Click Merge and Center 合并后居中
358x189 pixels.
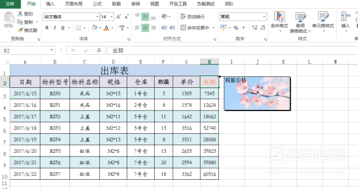click(196, 27)
